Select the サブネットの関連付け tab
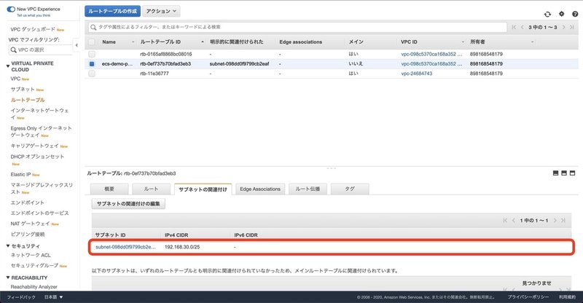The height and width of the screenshot is (303, 583). point(203,189)
